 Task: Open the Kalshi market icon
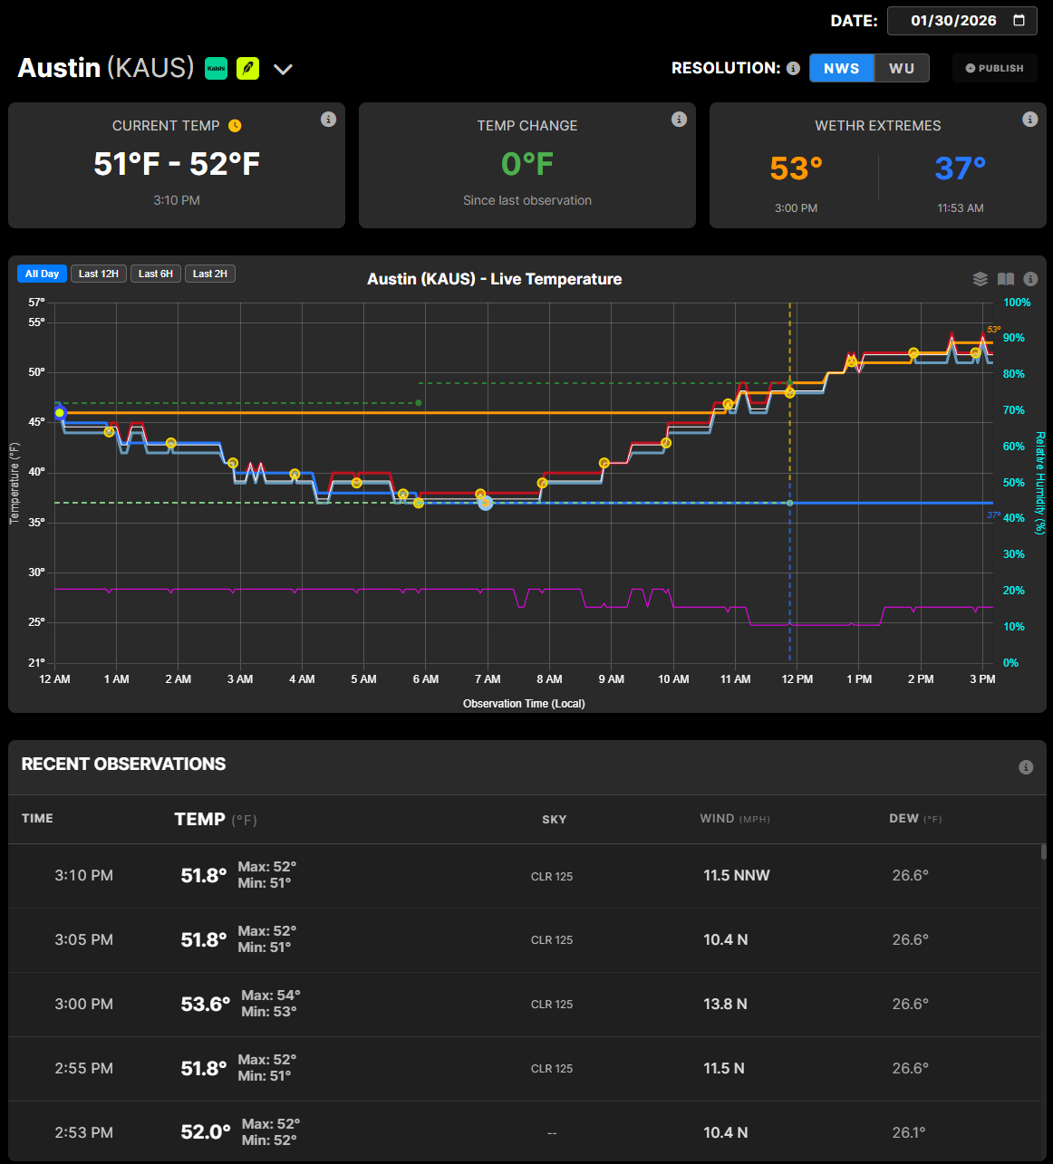[216, 68]
